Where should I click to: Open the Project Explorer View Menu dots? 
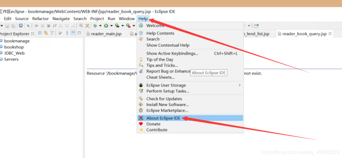pyautogui.click(x=67, y=33)
